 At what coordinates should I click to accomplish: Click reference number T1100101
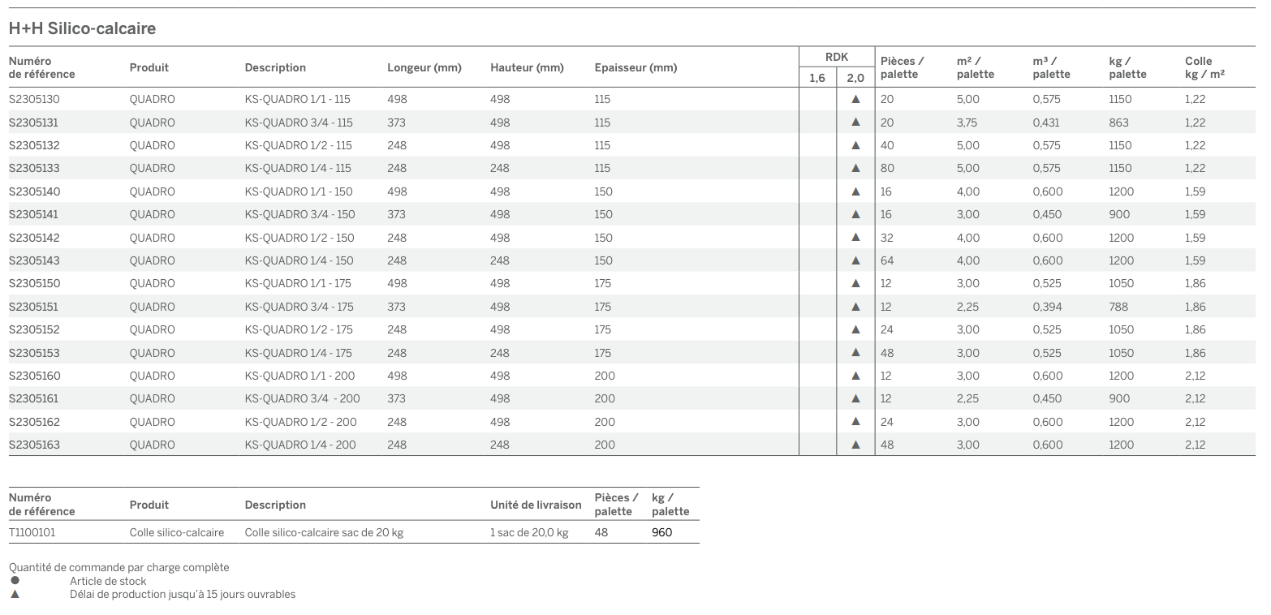pos(32,532)
